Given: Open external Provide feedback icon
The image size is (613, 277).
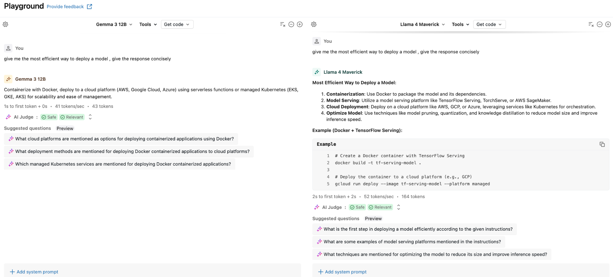Looking at the screenshot, I should [89, 7].
